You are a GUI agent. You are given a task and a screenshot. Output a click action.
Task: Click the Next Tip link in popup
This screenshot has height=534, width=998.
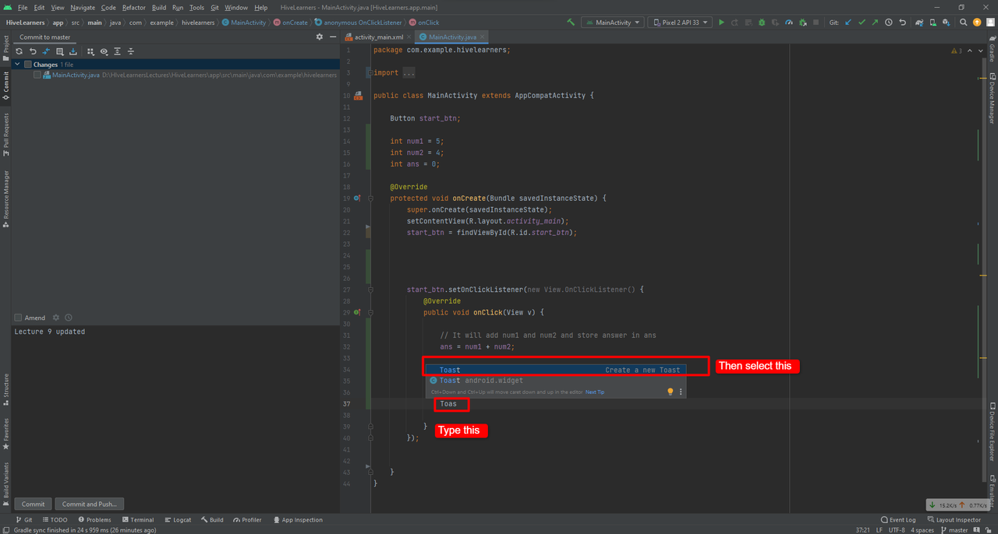click(595, 392)
